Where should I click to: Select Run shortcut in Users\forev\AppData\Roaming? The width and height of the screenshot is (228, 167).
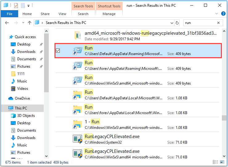pyautogui.click(x=137, y=66)
